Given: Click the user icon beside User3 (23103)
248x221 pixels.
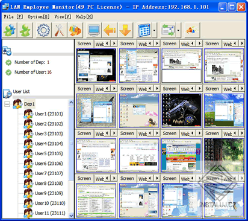Looking at the screenshot, I should (28, 133).
